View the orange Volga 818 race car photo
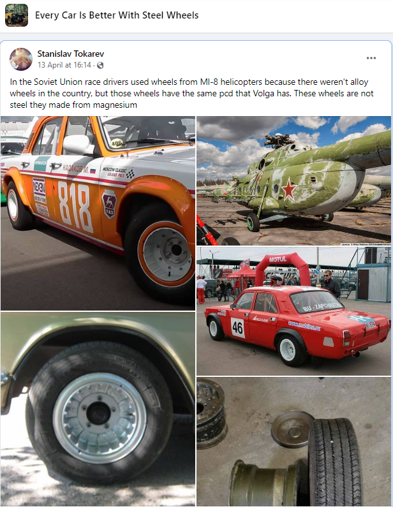The height and width of the screenshot is (507, 393). tap(98, 213)
